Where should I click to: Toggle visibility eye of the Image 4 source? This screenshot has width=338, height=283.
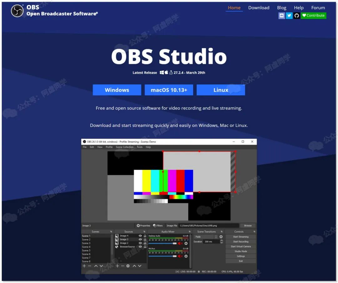click(140, 236)
